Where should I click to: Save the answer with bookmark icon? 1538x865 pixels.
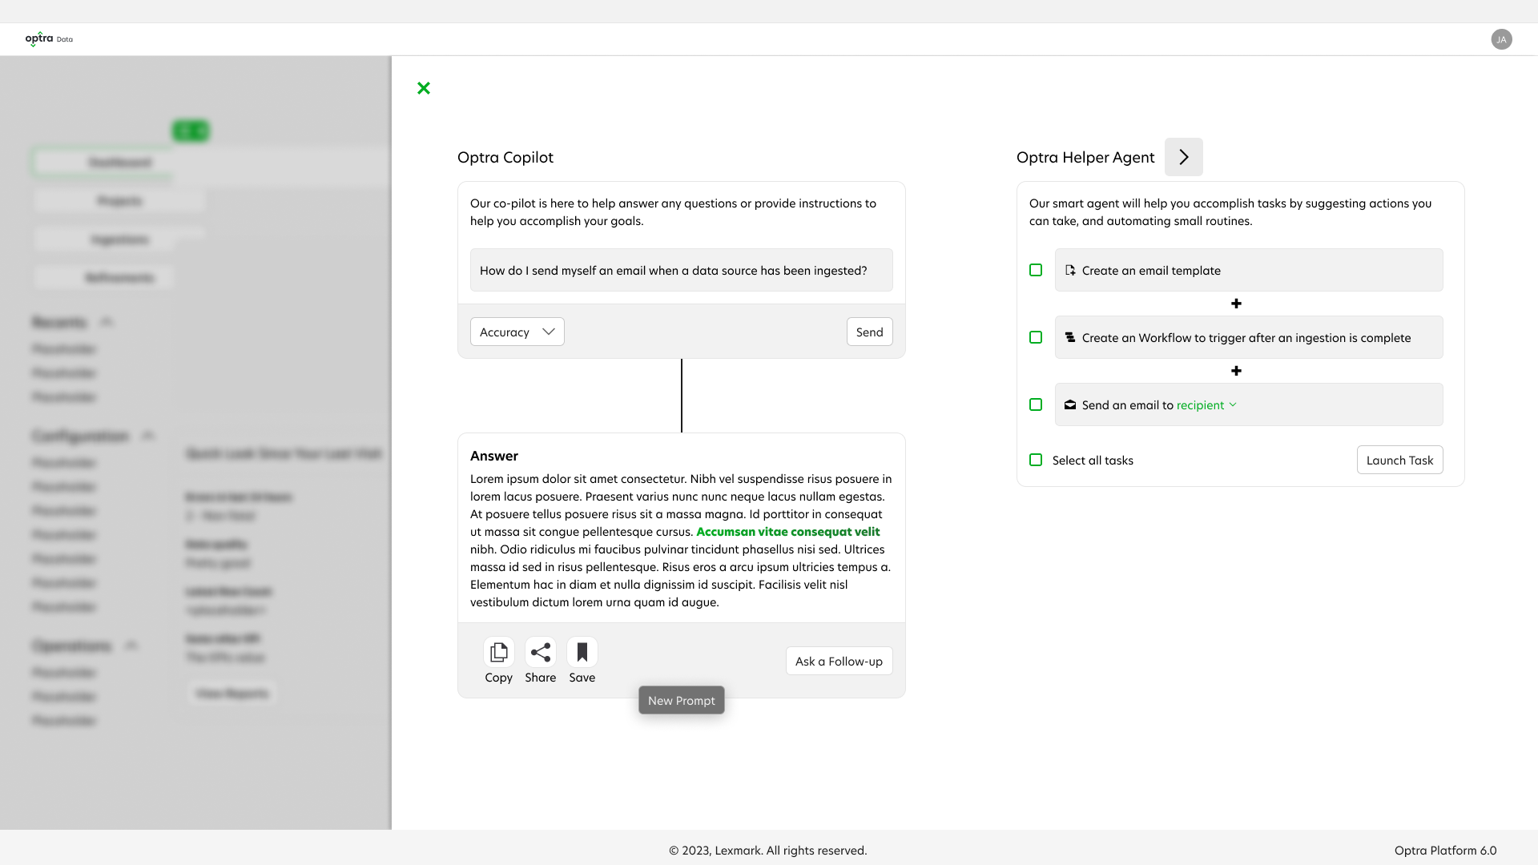click(582, 653)
